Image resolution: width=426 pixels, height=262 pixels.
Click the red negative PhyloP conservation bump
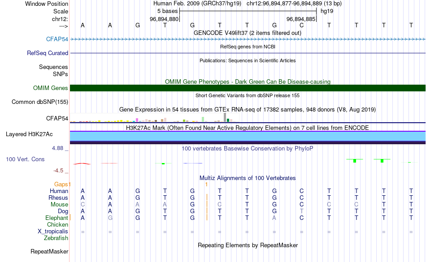82,163
